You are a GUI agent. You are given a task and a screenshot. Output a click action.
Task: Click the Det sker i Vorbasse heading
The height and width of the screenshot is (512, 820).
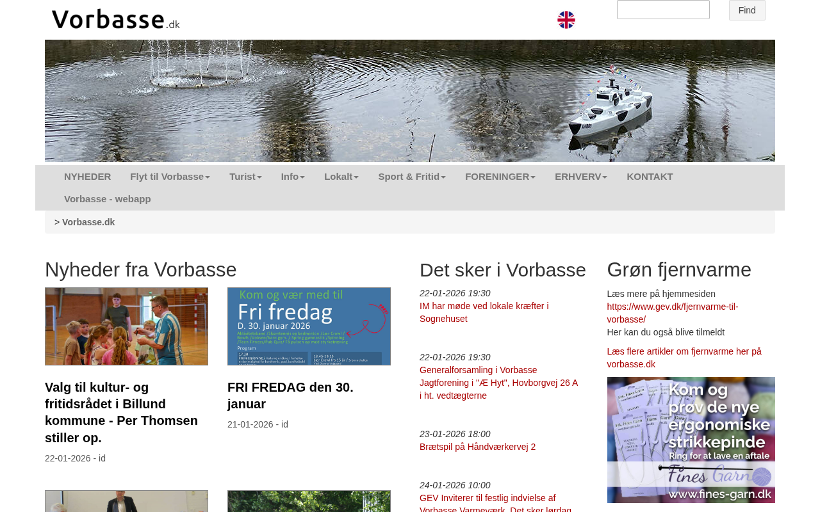click(503, 270)
